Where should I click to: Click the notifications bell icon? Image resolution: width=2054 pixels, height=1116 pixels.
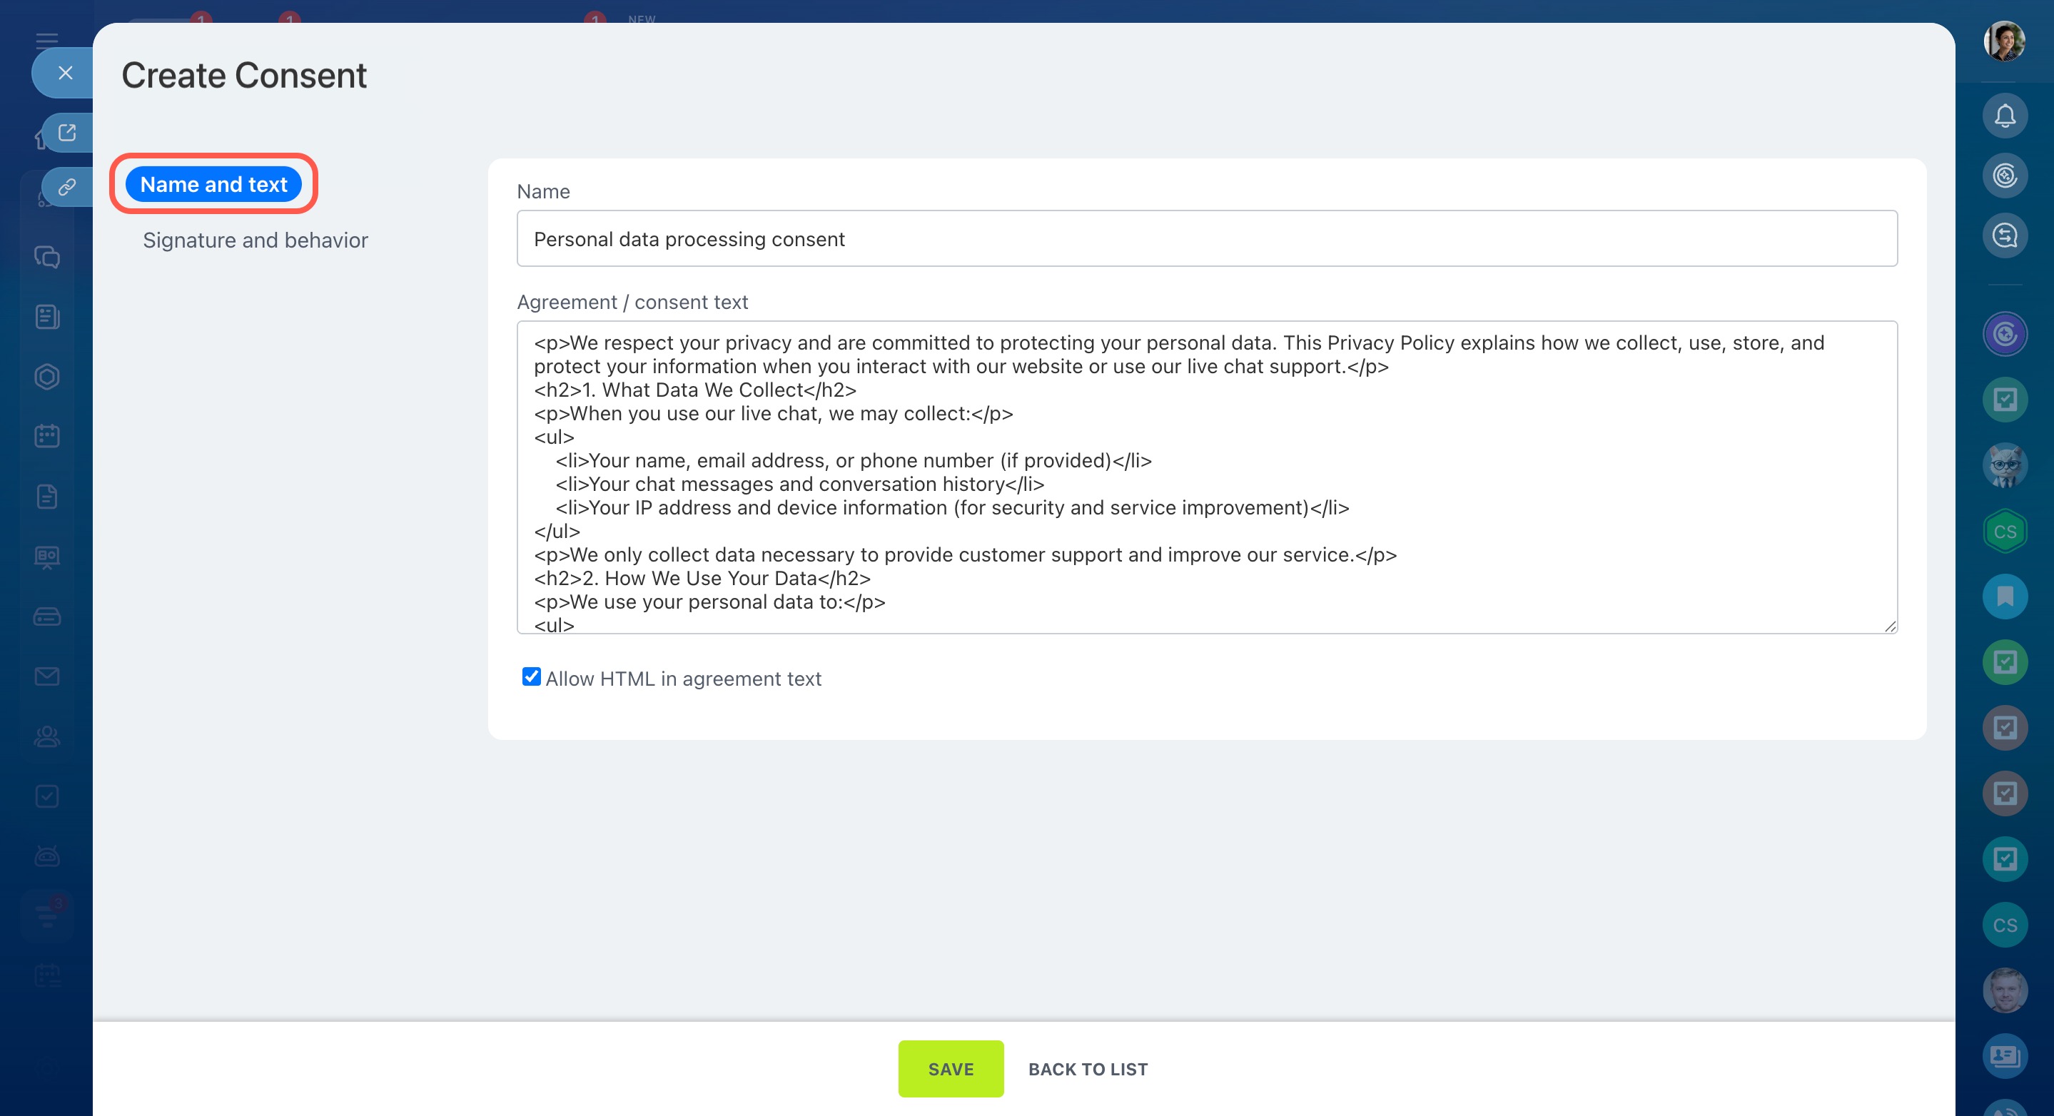[2004, 116]
